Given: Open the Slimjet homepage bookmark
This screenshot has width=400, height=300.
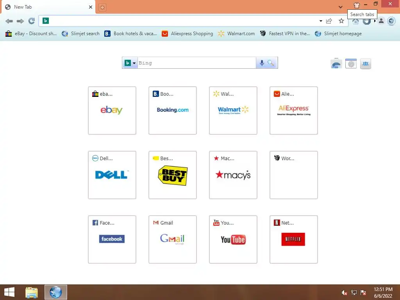Looking at the screenshot, I should [338, 34].
